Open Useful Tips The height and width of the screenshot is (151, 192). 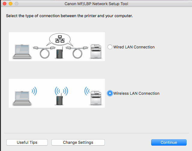[x=27, y=142]
